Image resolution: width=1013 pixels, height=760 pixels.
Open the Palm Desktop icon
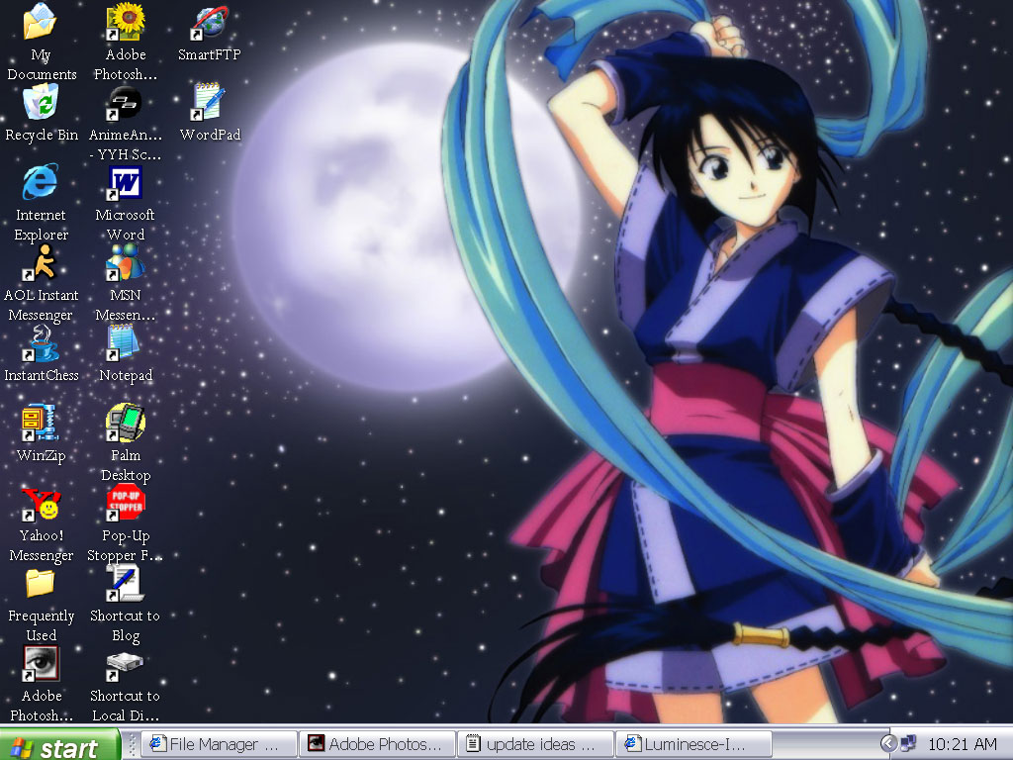pyautogui.click(x=126, y=423)
